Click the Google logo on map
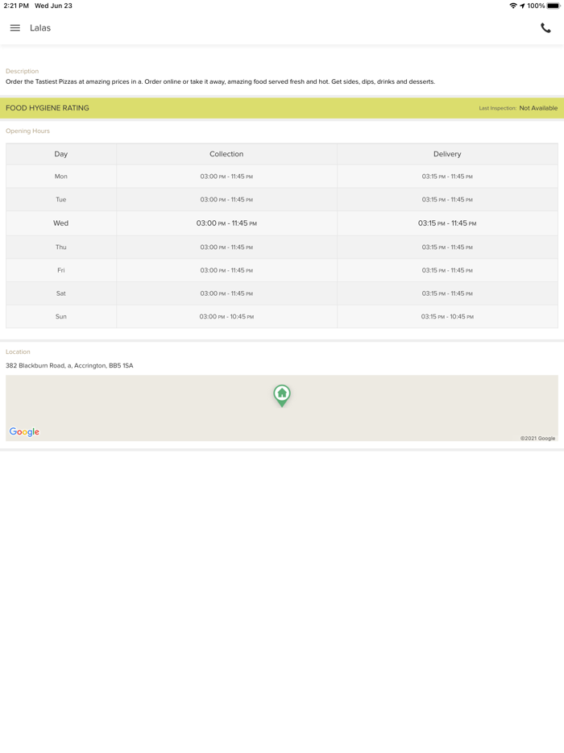Screen dimensions: 564x753 click(x=24, y=432)
